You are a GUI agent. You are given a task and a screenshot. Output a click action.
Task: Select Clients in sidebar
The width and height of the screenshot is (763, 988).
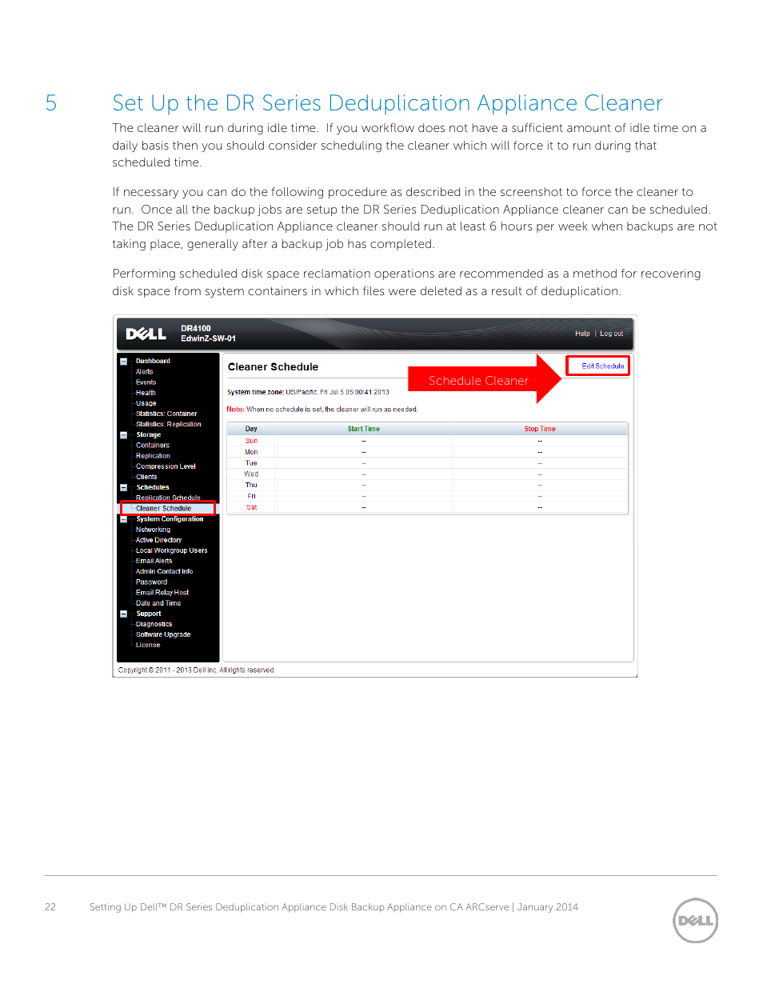[x=146, y=477]
